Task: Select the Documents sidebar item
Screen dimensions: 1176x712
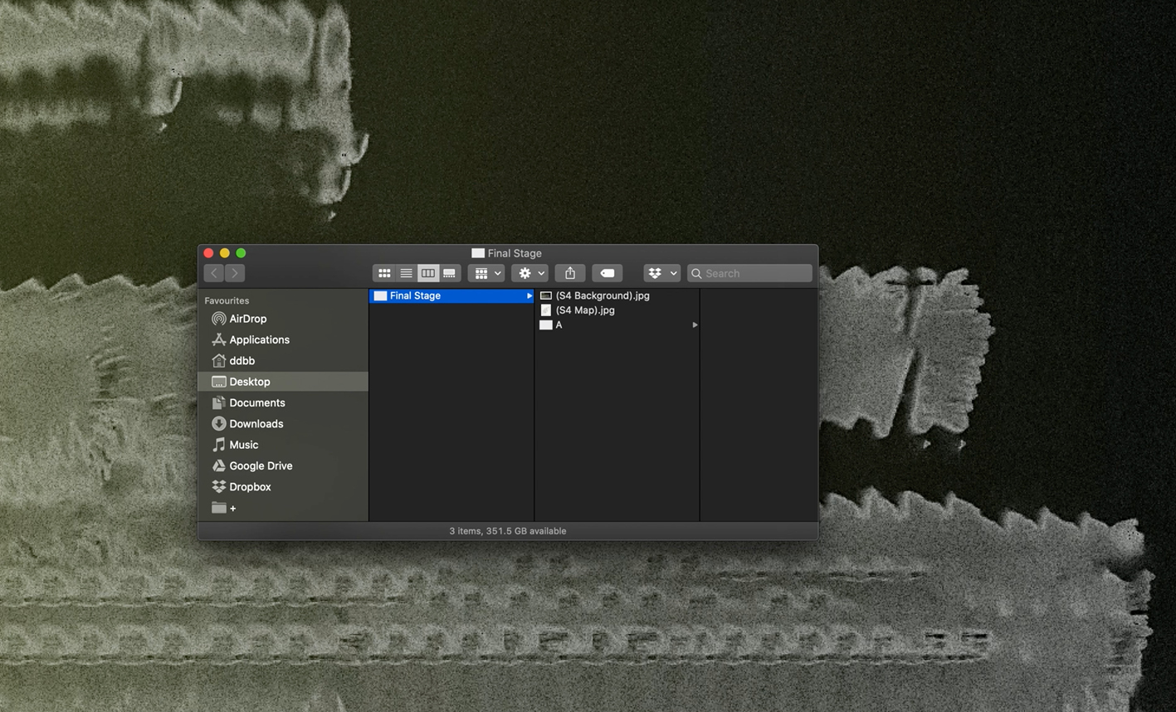Action: click(256, 402)
